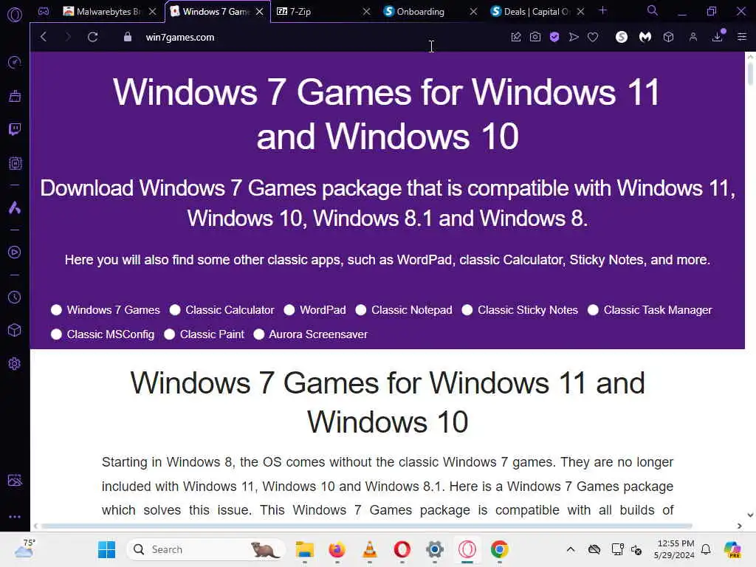
Task: Close the Windows 7 Games tab
Action: (259, 12)
